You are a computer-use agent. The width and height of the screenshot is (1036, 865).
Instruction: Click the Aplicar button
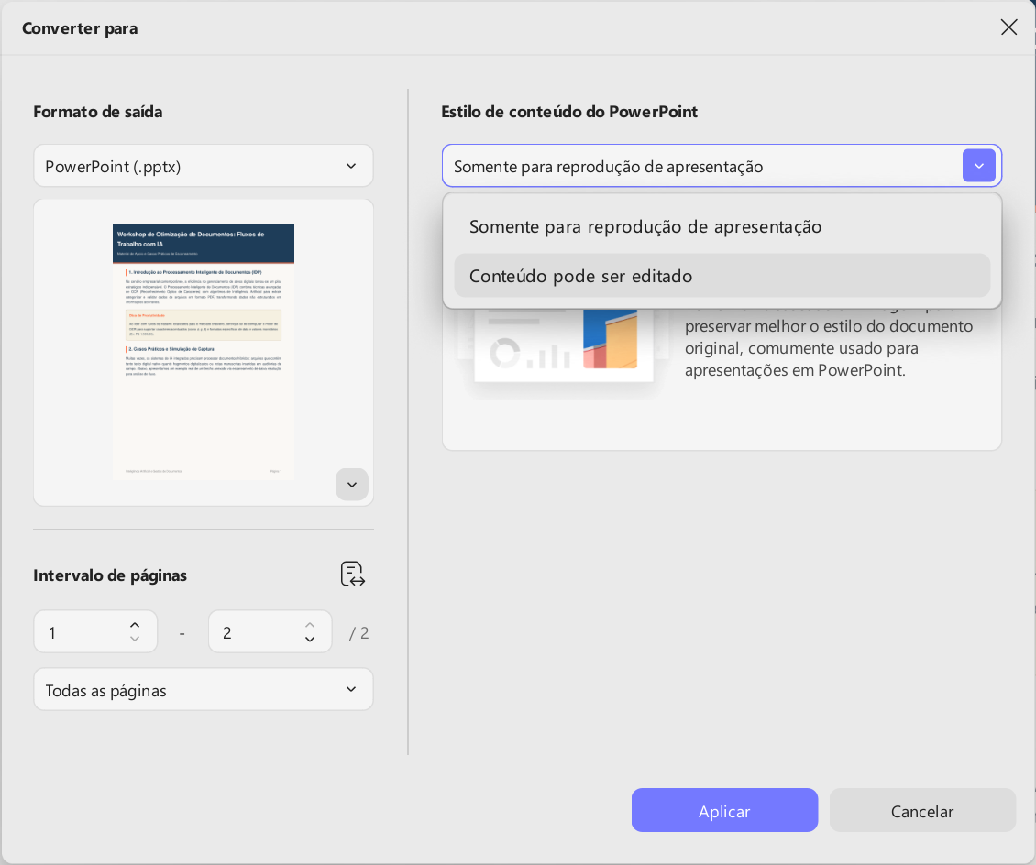[724, 810]
